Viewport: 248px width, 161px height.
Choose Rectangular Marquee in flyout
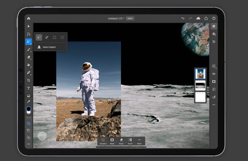coord(55,37)
